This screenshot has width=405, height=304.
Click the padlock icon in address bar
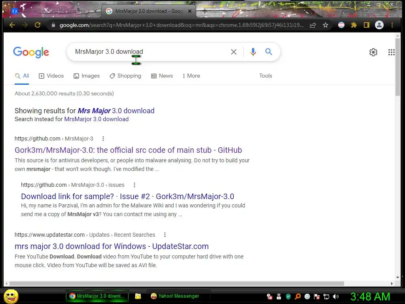tap(53, 25)
